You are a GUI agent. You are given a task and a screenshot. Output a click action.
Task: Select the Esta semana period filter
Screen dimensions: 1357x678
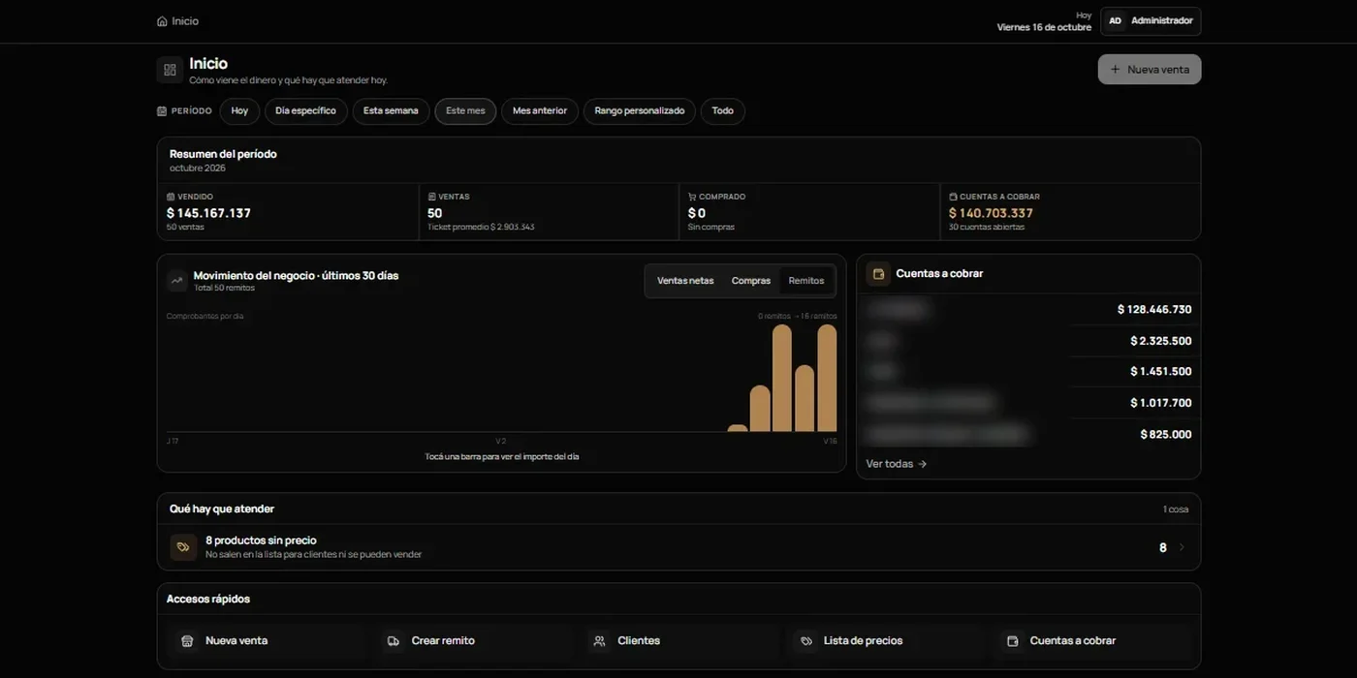pos(391,111)
